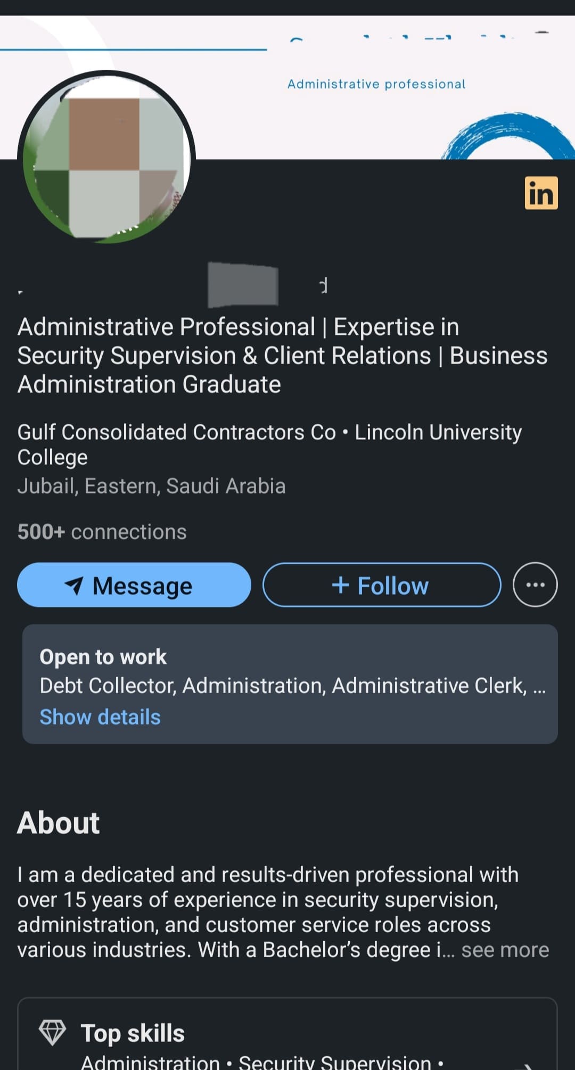Viewport: 575px width, 1070px height.
Task: Tap the LinkedIn logo badge
Action: click(541, 193)
